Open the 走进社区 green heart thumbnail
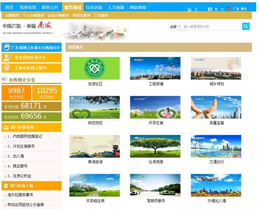The height and width of the screenshot is (209, 259). pos(95,68)
